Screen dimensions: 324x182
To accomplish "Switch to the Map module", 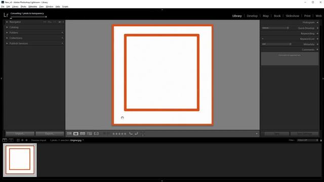I will (x=266, y=16).
